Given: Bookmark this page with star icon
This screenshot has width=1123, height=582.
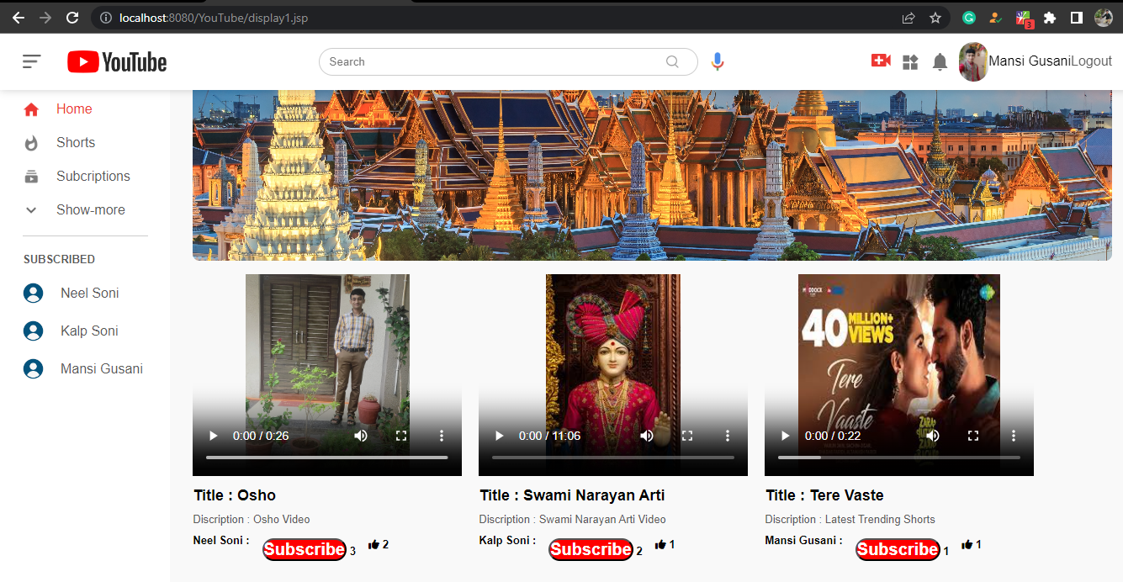Looking at the screenshot, I should (x=935, y=18).
